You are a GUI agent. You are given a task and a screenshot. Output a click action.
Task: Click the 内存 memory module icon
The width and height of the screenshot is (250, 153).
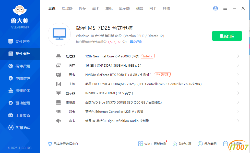[x=58, y=65]
